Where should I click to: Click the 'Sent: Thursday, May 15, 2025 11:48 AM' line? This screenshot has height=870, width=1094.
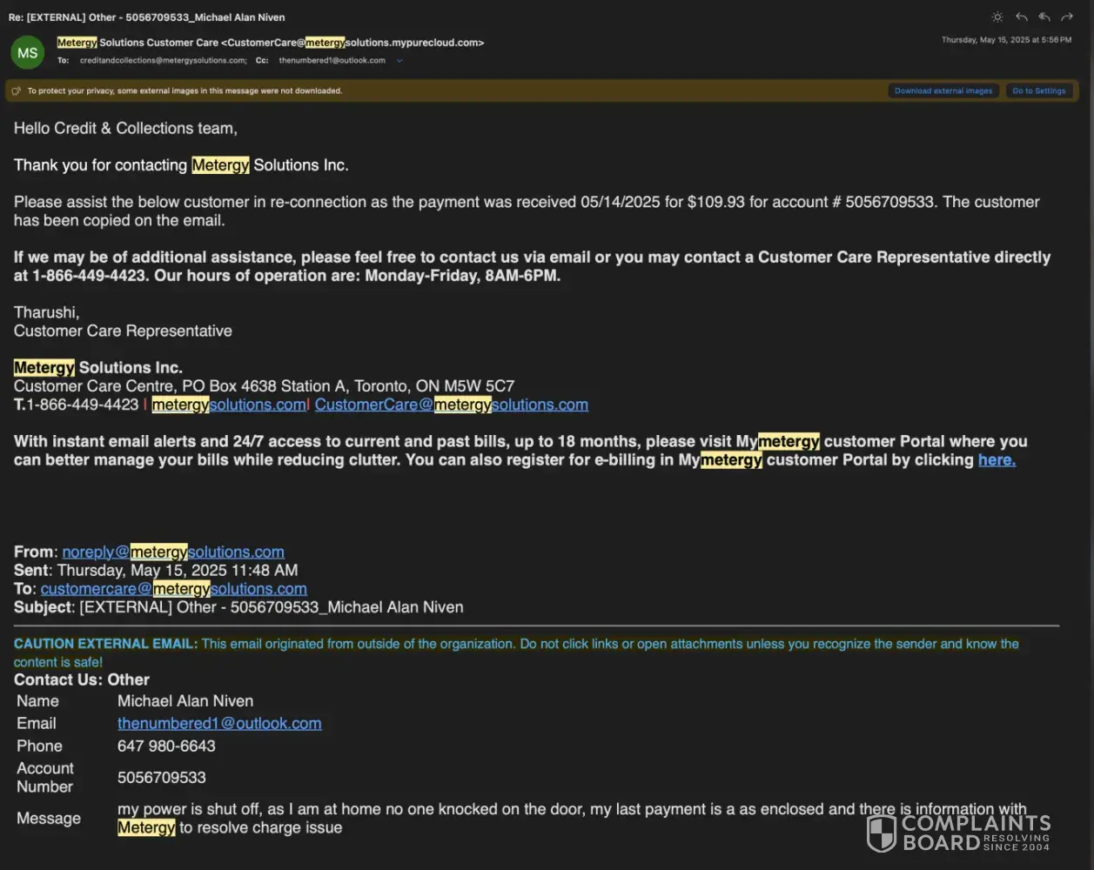pos(156,570)
